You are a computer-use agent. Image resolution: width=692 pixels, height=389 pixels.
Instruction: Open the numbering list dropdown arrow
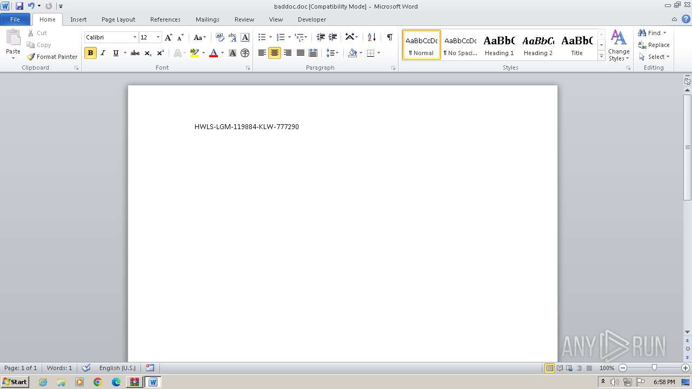click(289, 37)
